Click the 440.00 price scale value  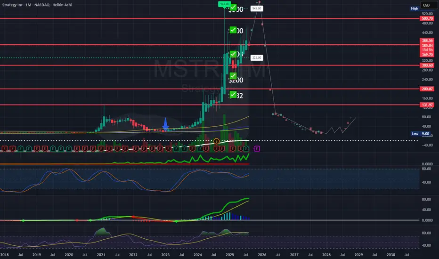(427, 32)
